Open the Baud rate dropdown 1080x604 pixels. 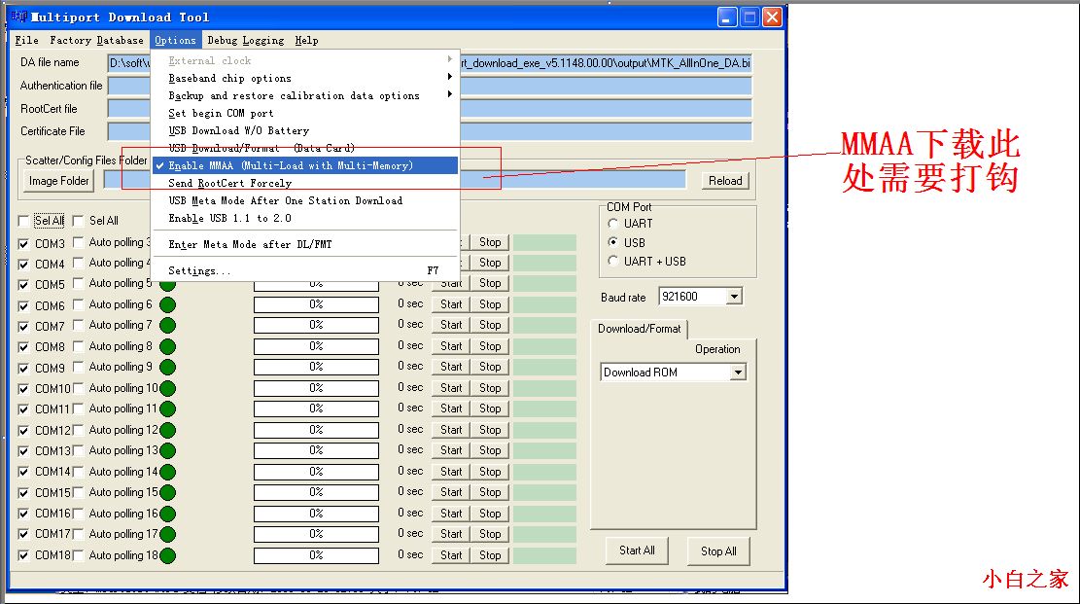pos(734,297)
